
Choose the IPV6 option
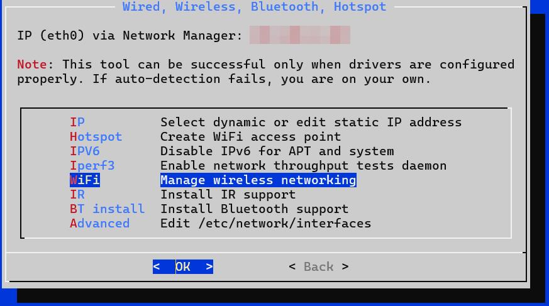(85, 151)
